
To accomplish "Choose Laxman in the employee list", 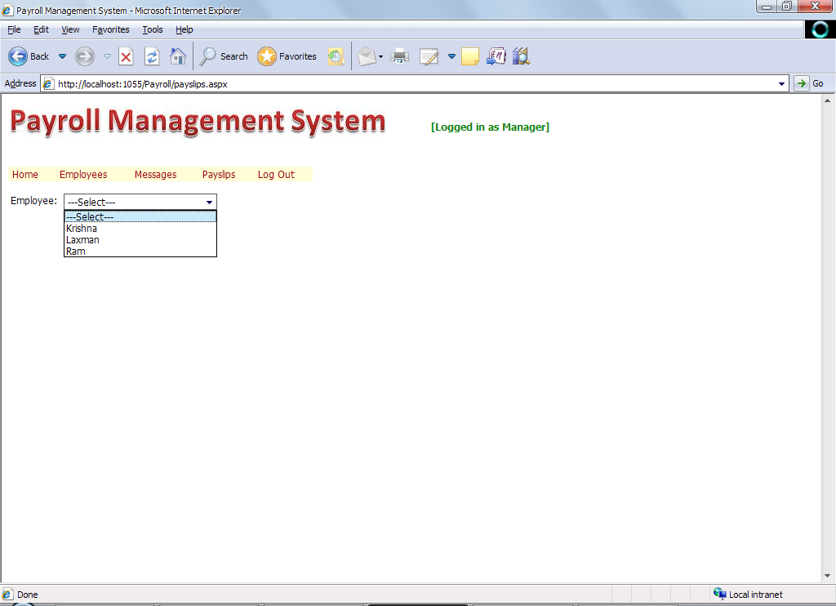I will (82, 240).
